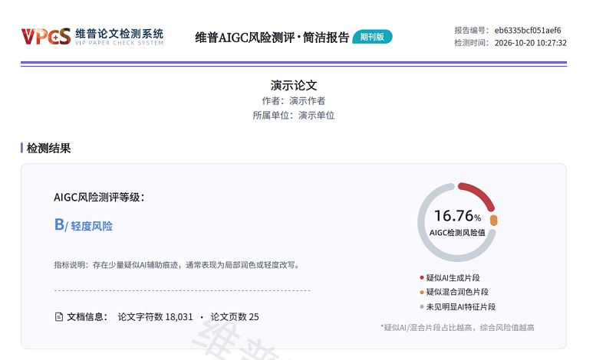The image size is (596, 360).
Task: Click the 疑似AI生成片段 legend label
Action: point(453,277)
